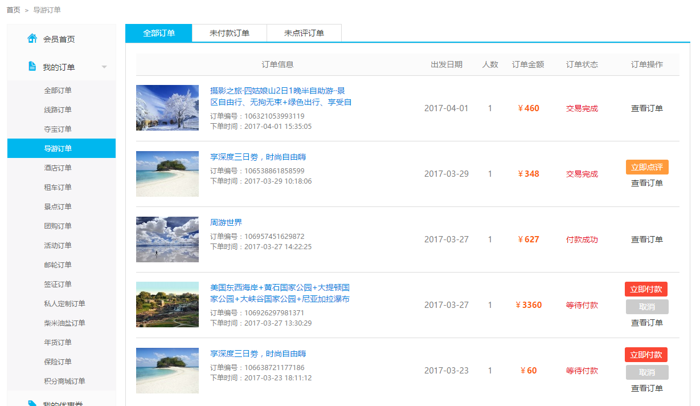Image resolution: width=700 pixels, height=406 pixels.
Task: Open 签证订单 in the sidebar
Action: pos(58,284)
